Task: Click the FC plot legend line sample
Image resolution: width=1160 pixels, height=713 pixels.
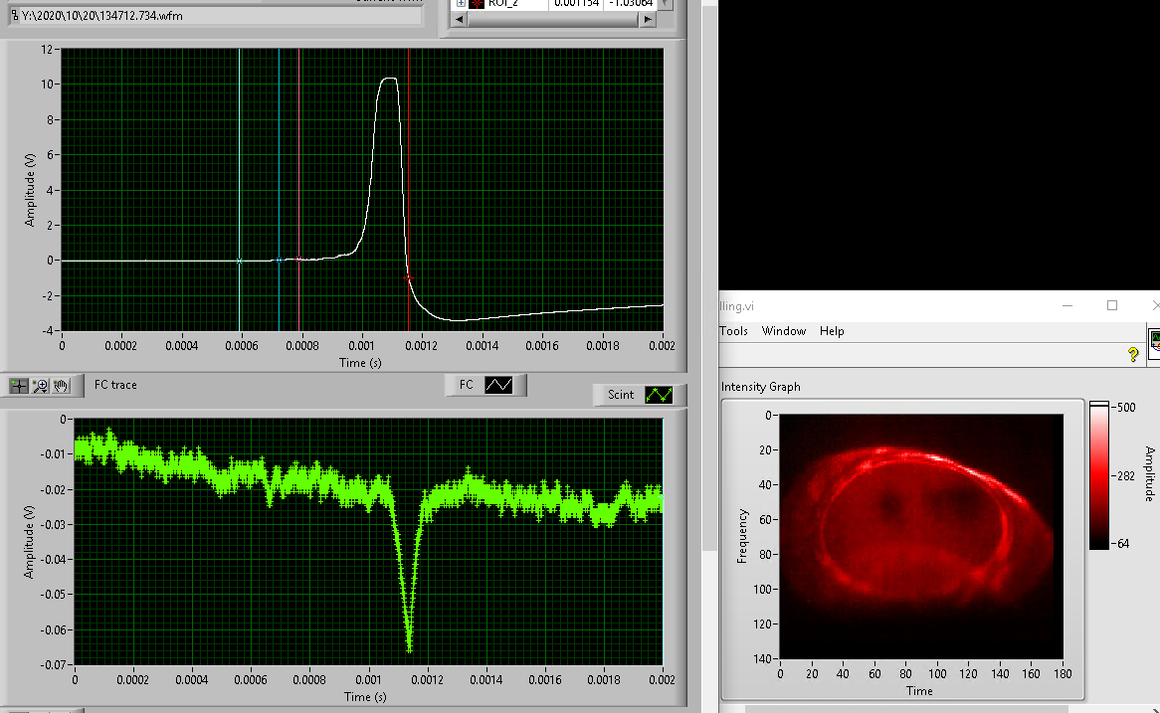Action: (498, 385)
